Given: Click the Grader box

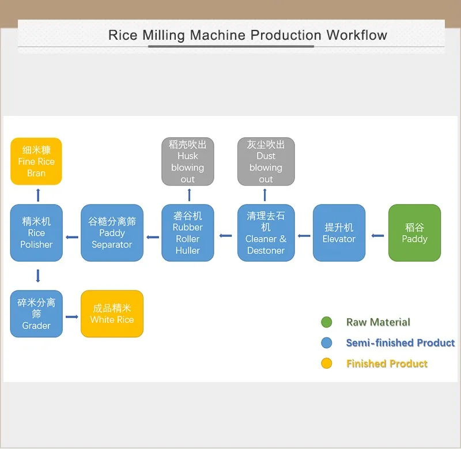Looking at the screenshot, I should tap(36, 314).
